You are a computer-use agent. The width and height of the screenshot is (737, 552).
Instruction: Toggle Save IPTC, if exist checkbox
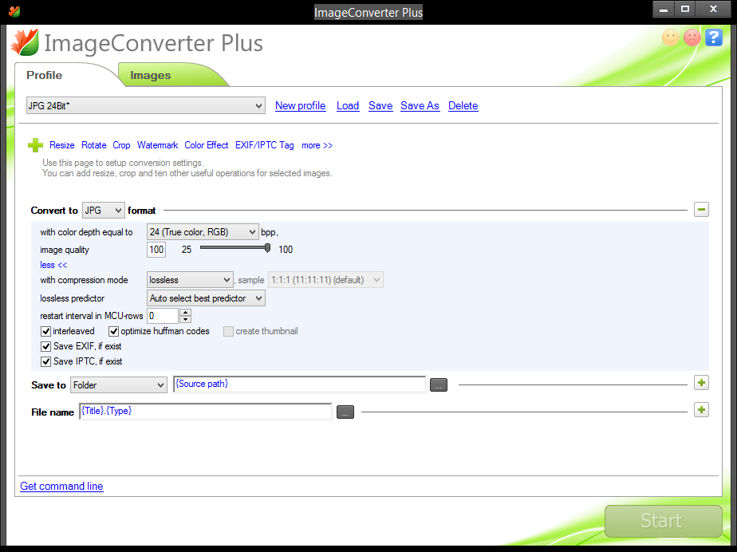coord(45,361)
